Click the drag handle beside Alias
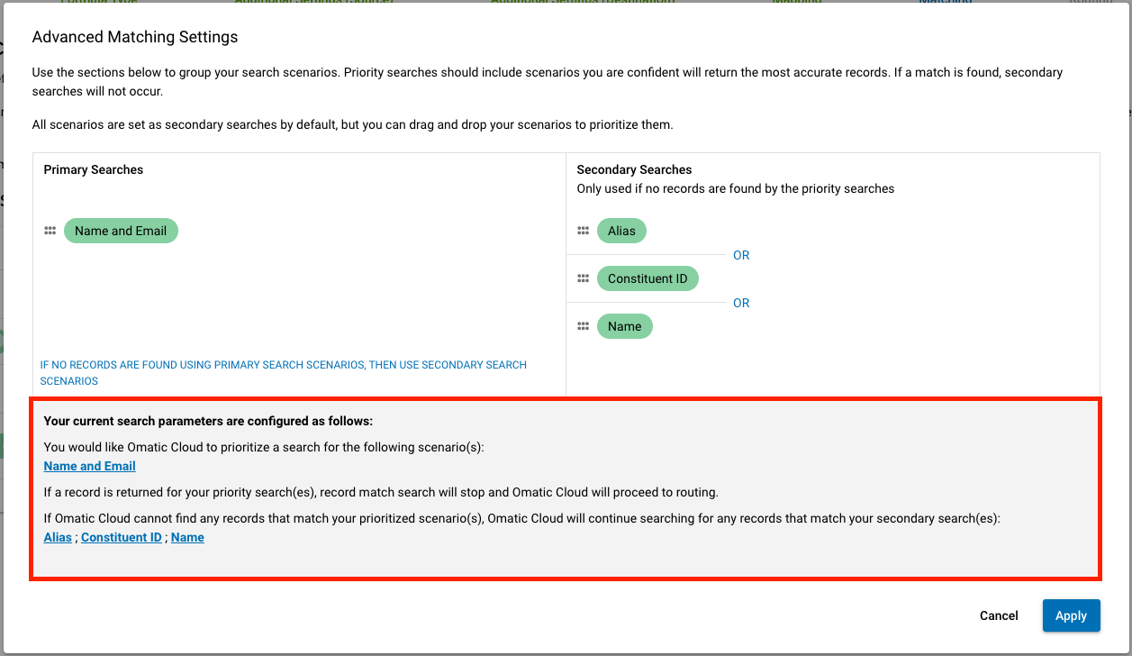 [583, 230]
